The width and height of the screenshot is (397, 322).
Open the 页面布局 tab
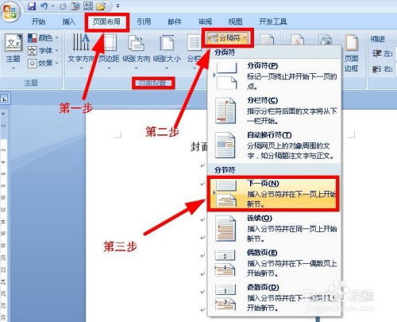(106, 21)
